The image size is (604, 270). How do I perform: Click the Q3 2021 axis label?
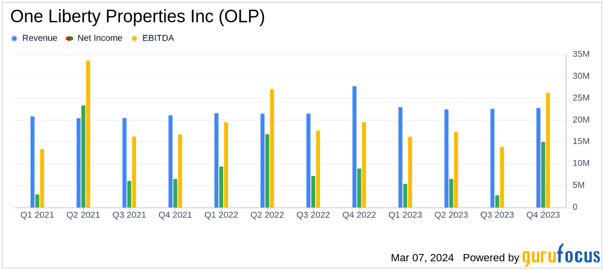click(129, 215)
